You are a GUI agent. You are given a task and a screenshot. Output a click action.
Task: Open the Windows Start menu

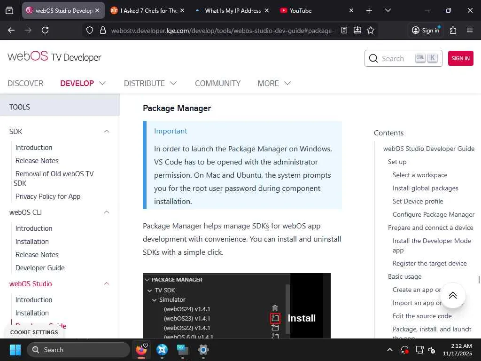[15, 350]
